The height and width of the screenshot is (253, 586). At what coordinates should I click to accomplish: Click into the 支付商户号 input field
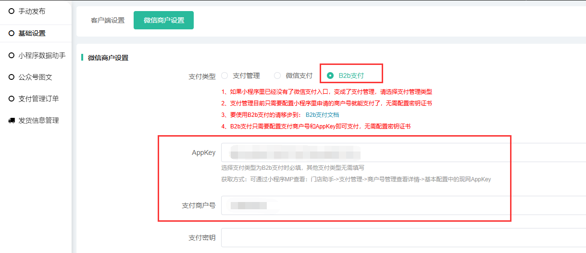[404, 205]
